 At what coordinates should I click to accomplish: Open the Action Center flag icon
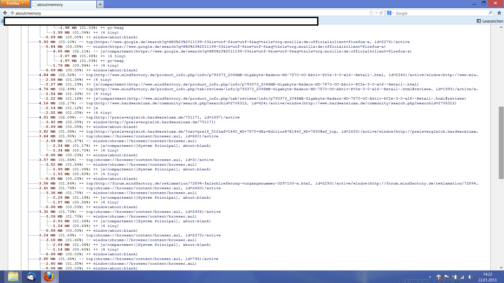click(447, 277)
